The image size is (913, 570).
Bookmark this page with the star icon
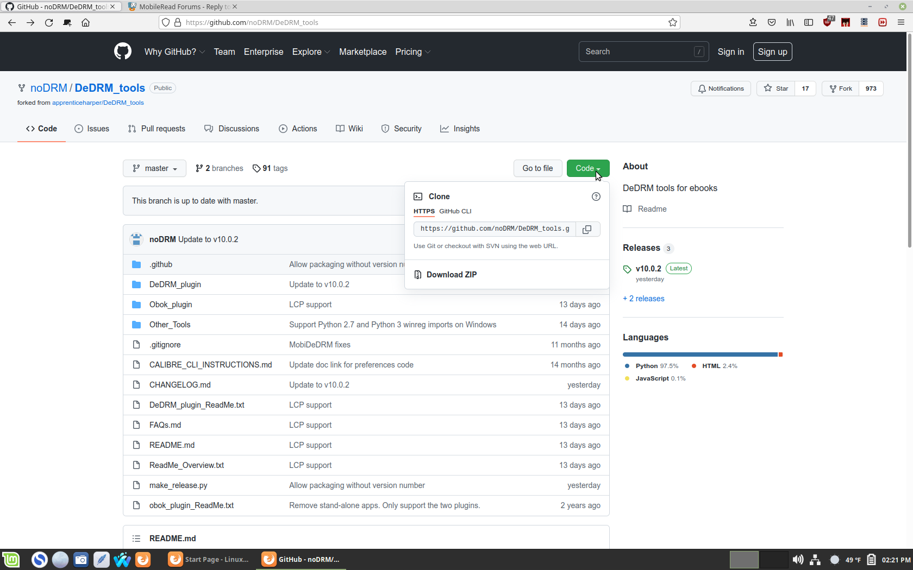pos(673,22)
